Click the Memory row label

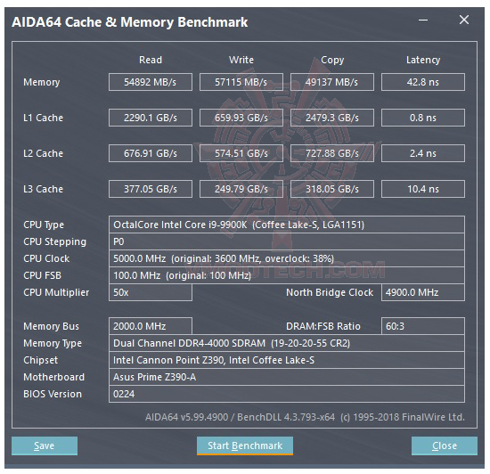(x=41, y=82)
